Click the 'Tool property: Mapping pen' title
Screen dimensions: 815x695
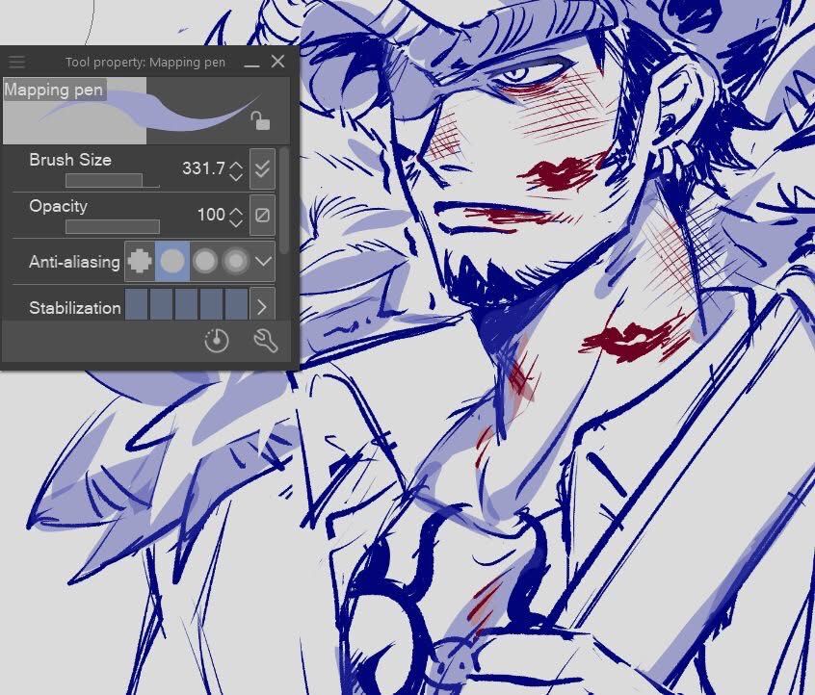tap(145, 63)
